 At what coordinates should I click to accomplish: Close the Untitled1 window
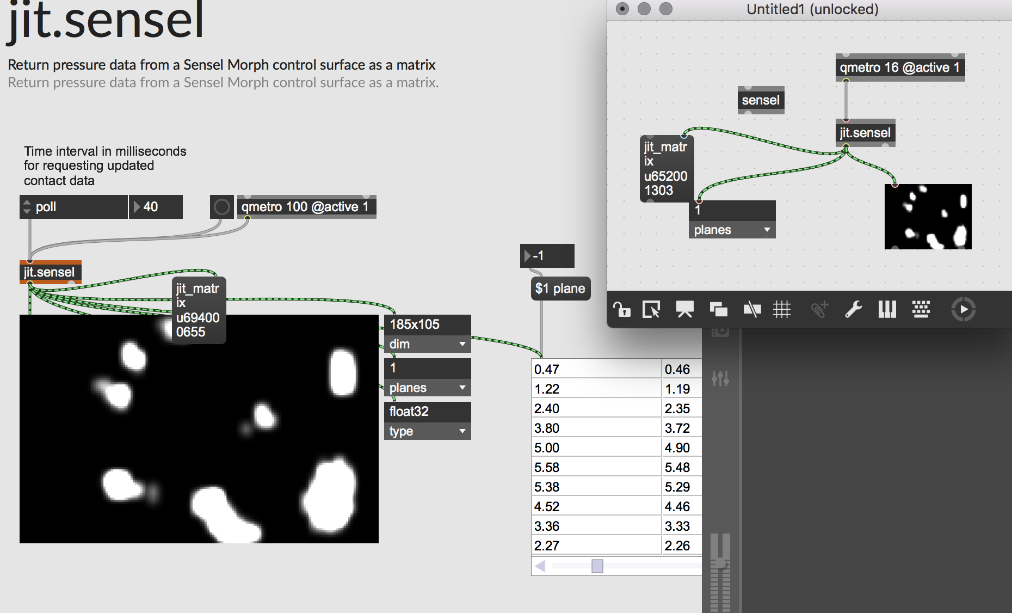point(622,9)
